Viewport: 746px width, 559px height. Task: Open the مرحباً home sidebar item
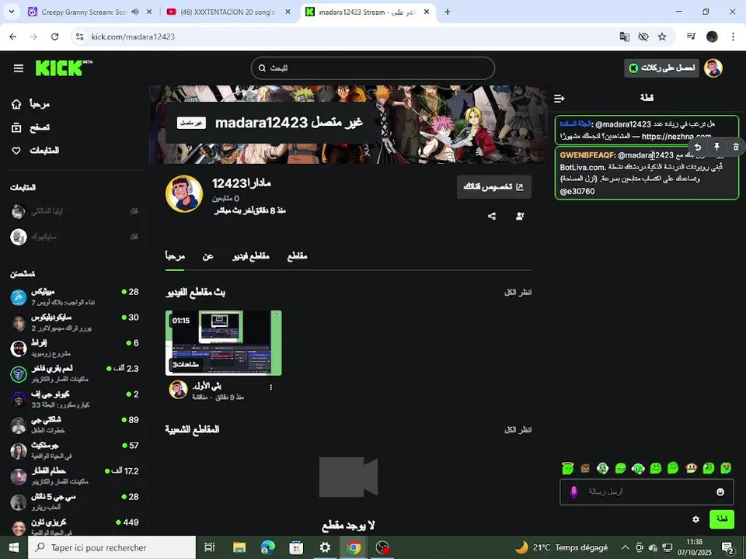pos(31,103)
